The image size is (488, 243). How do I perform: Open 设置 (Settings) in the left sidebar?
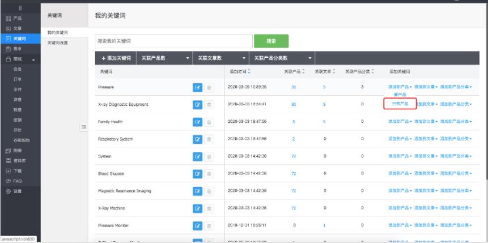coord(17,192)
